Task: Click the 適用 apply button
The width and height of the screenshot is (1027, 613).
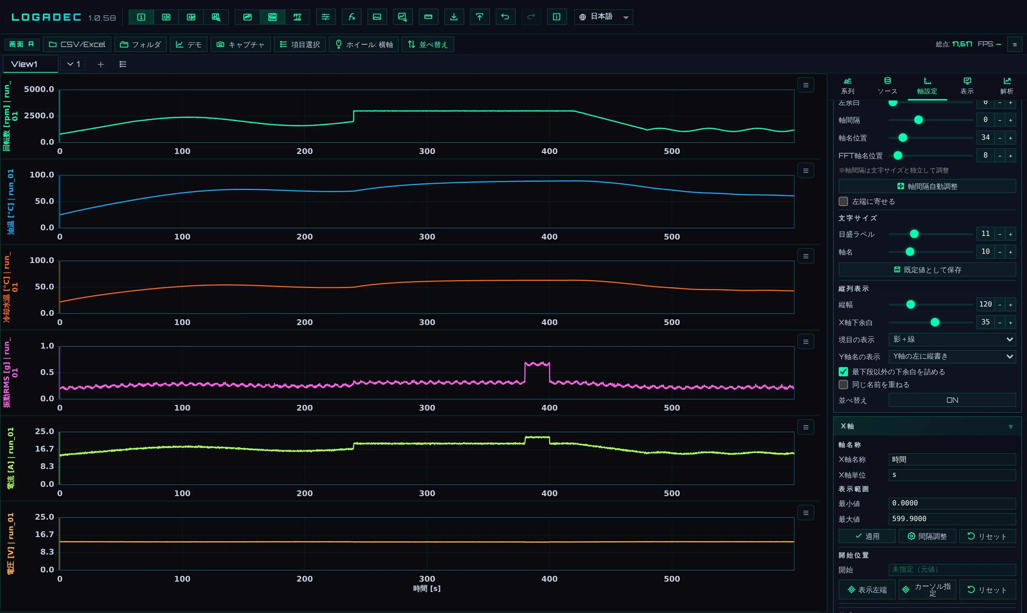Action: (x=867, y=536)
